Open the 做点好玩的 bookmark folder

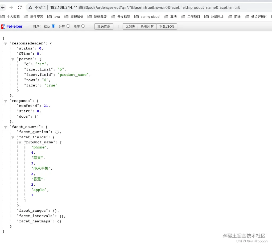256,17
